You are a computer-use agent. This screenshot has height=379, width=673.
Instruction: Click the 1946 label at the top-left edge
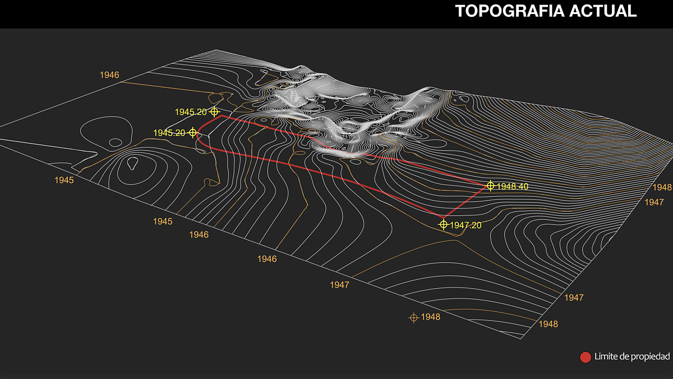109,75
